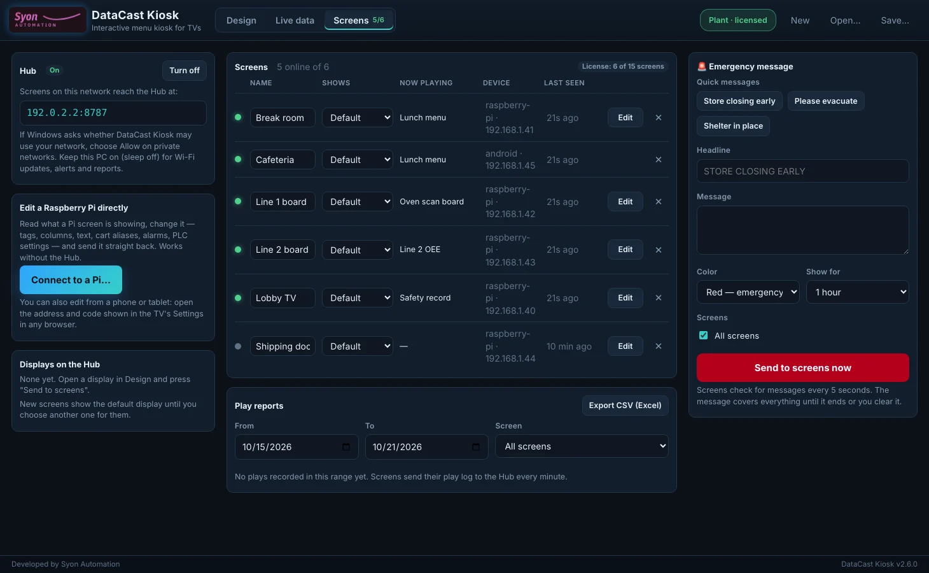Viewport: 929px width, 573px height.
Task: Open Shows dropdown for Cafeteria
Action: 358,160
